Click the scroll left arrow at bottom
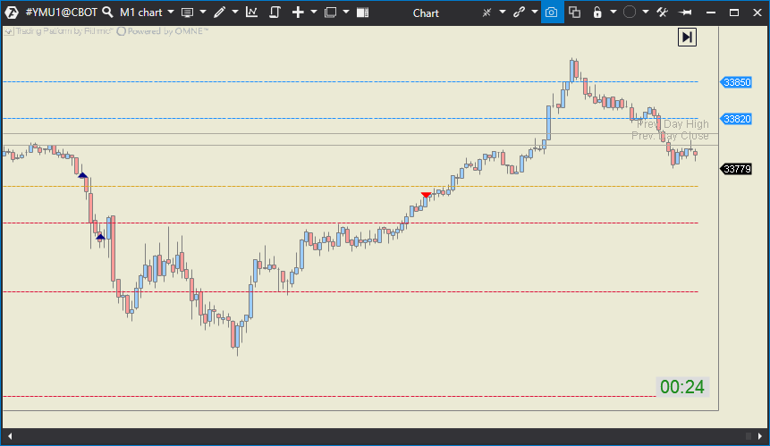Image resolution: width=770 pixels, height=446 pixels. click(9, 435)
